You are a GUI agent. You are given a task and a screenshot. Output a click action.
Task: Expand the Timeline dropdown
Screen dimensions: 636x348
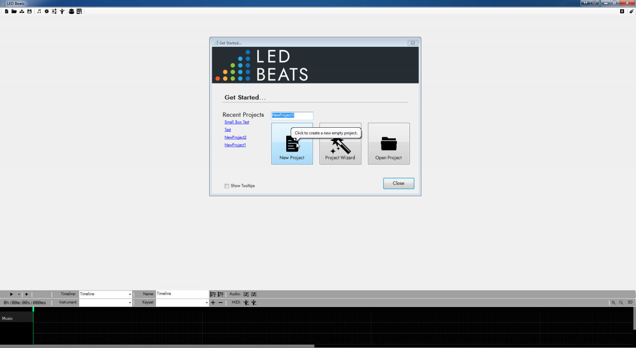(x=130, y=294)
